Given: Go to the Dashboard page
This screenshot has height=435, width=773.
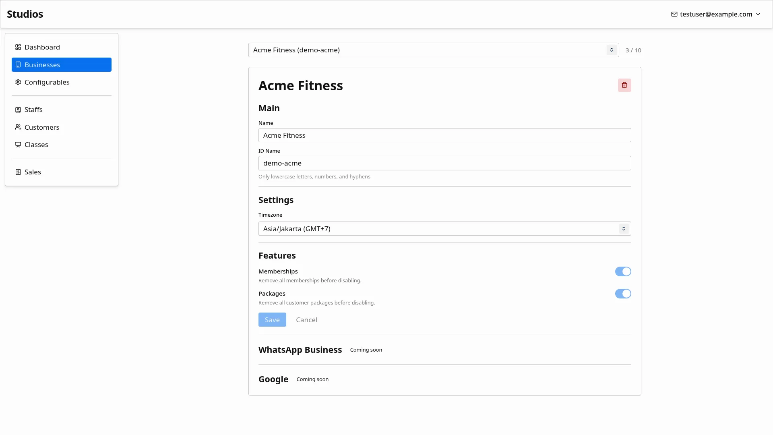Looking at the screenshot, I should pyautogui.click(x=62, y=47).
